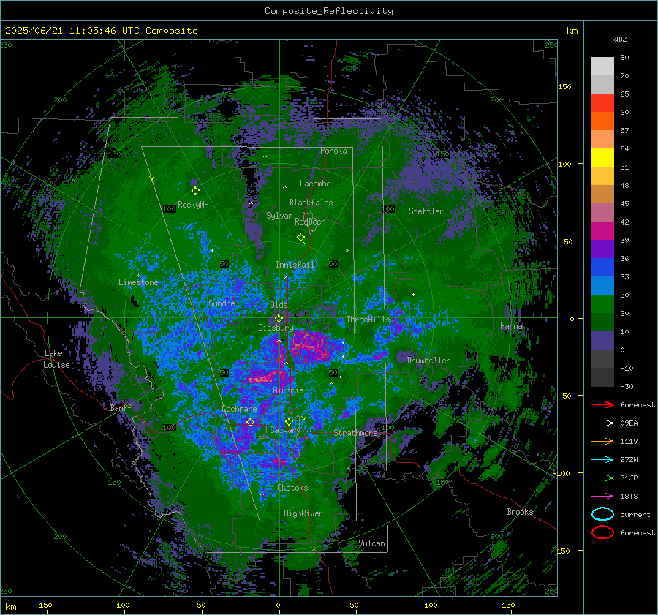Select the Okotoks label
Screen dimensions: 658x615
coord(292,488)
